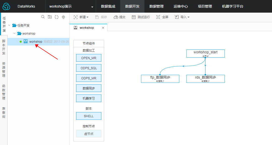Select the workshop workflow item in tree
The height and width of the screenshot is (145, 272).
point(39,41)
